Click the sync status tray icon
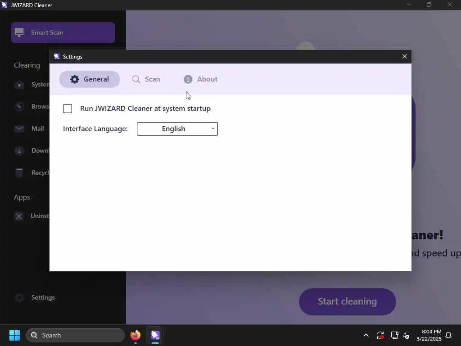Screen dimensions: 461x346 tap(380, 335)
